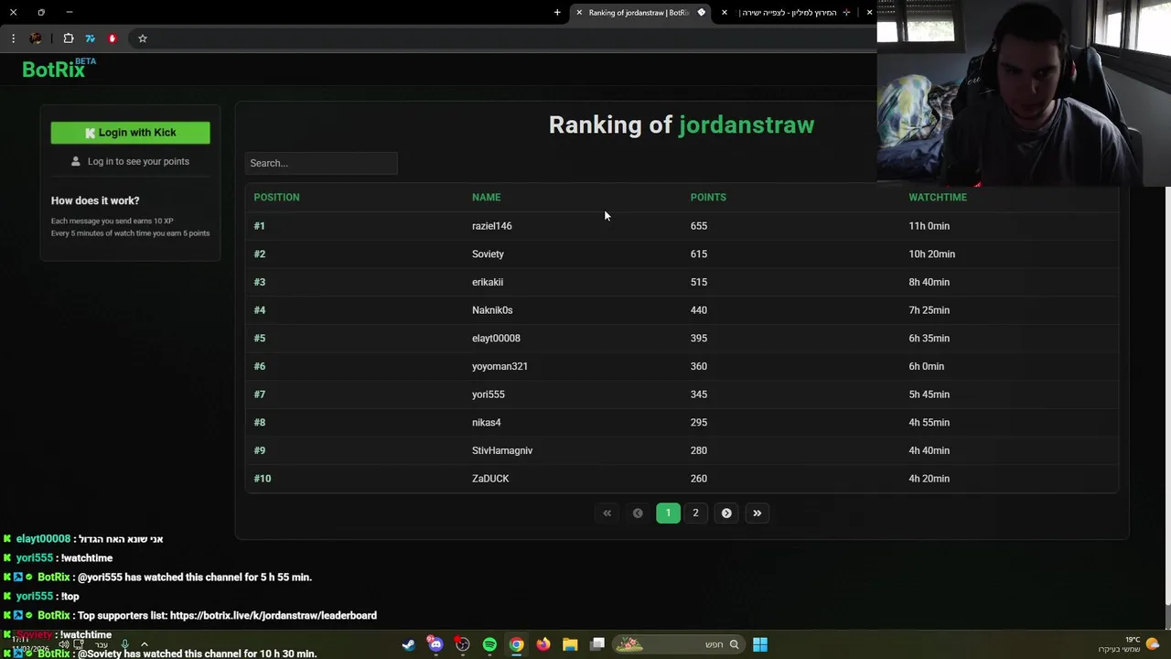Click the 4h 20min watchtime cell

(929, 479)
